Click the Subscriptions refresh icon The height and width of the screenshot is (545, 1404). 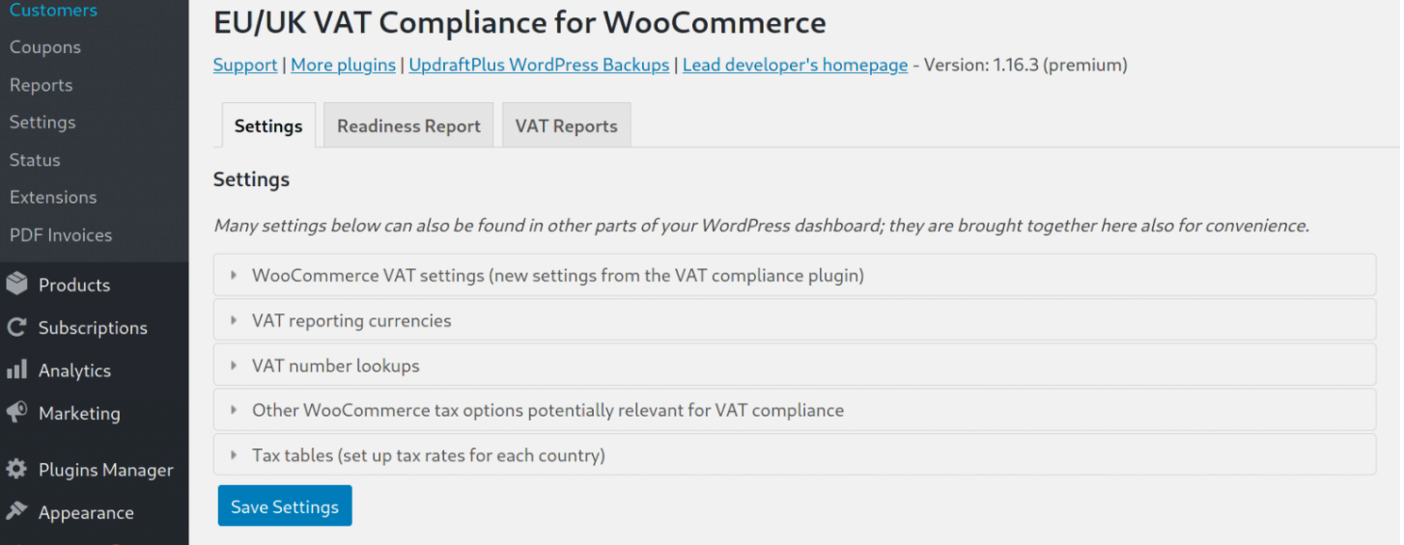[x=16, y=327]
